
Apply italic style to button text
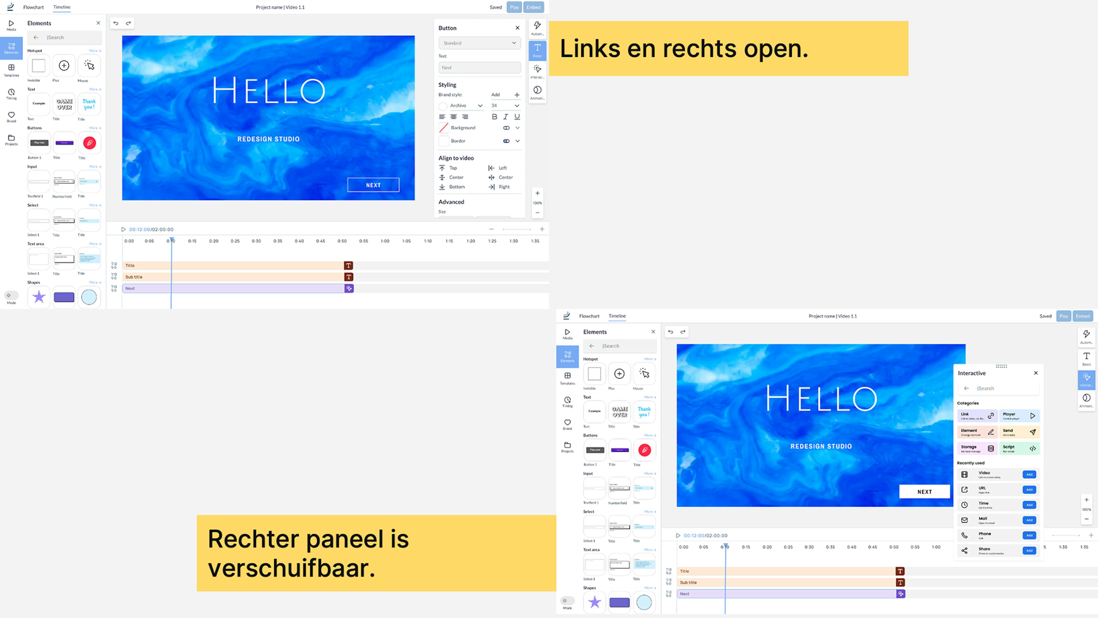(506, 116)
